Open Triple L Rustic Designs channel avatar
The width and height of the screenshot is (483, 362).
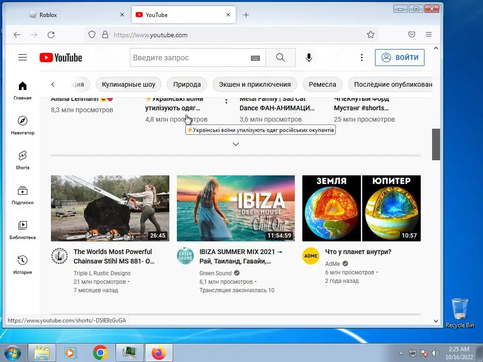coord(59,256)
